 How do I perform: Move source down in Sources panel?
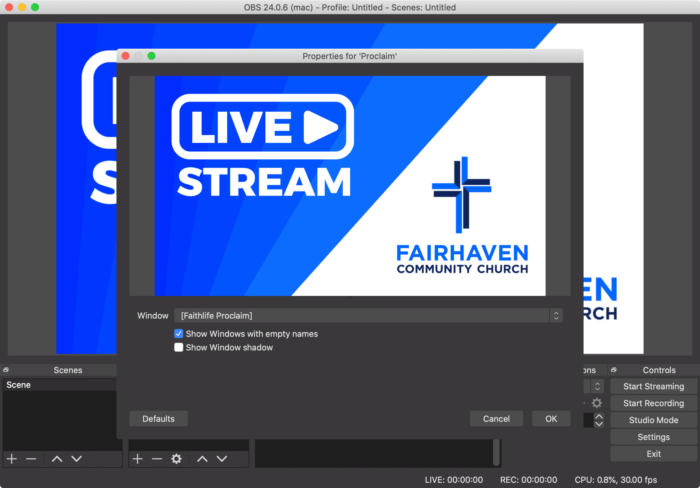(222, 459)
